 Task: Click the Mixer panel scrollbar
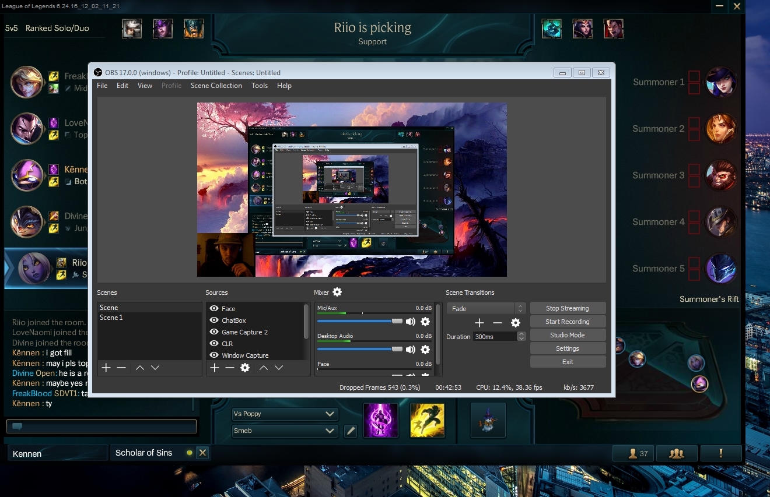438,334
